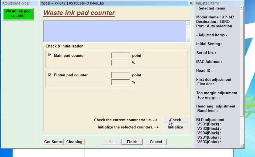Toggle the Platen pad counter checkbox
The height and width of the screenshot is (157, 255).
[50, 75]
